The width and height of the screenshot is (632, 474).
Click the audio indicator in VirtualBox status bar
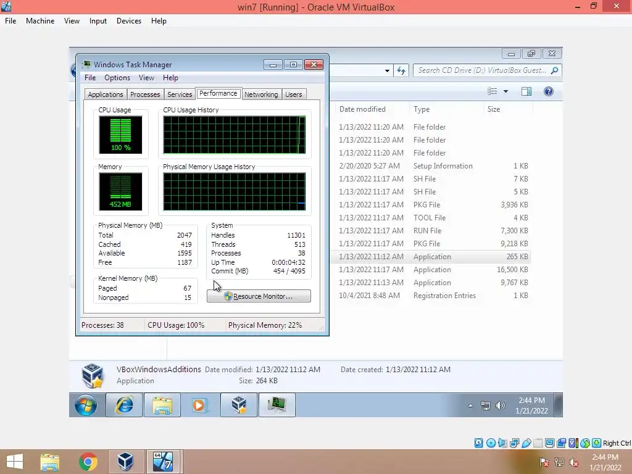click(502, 443)
